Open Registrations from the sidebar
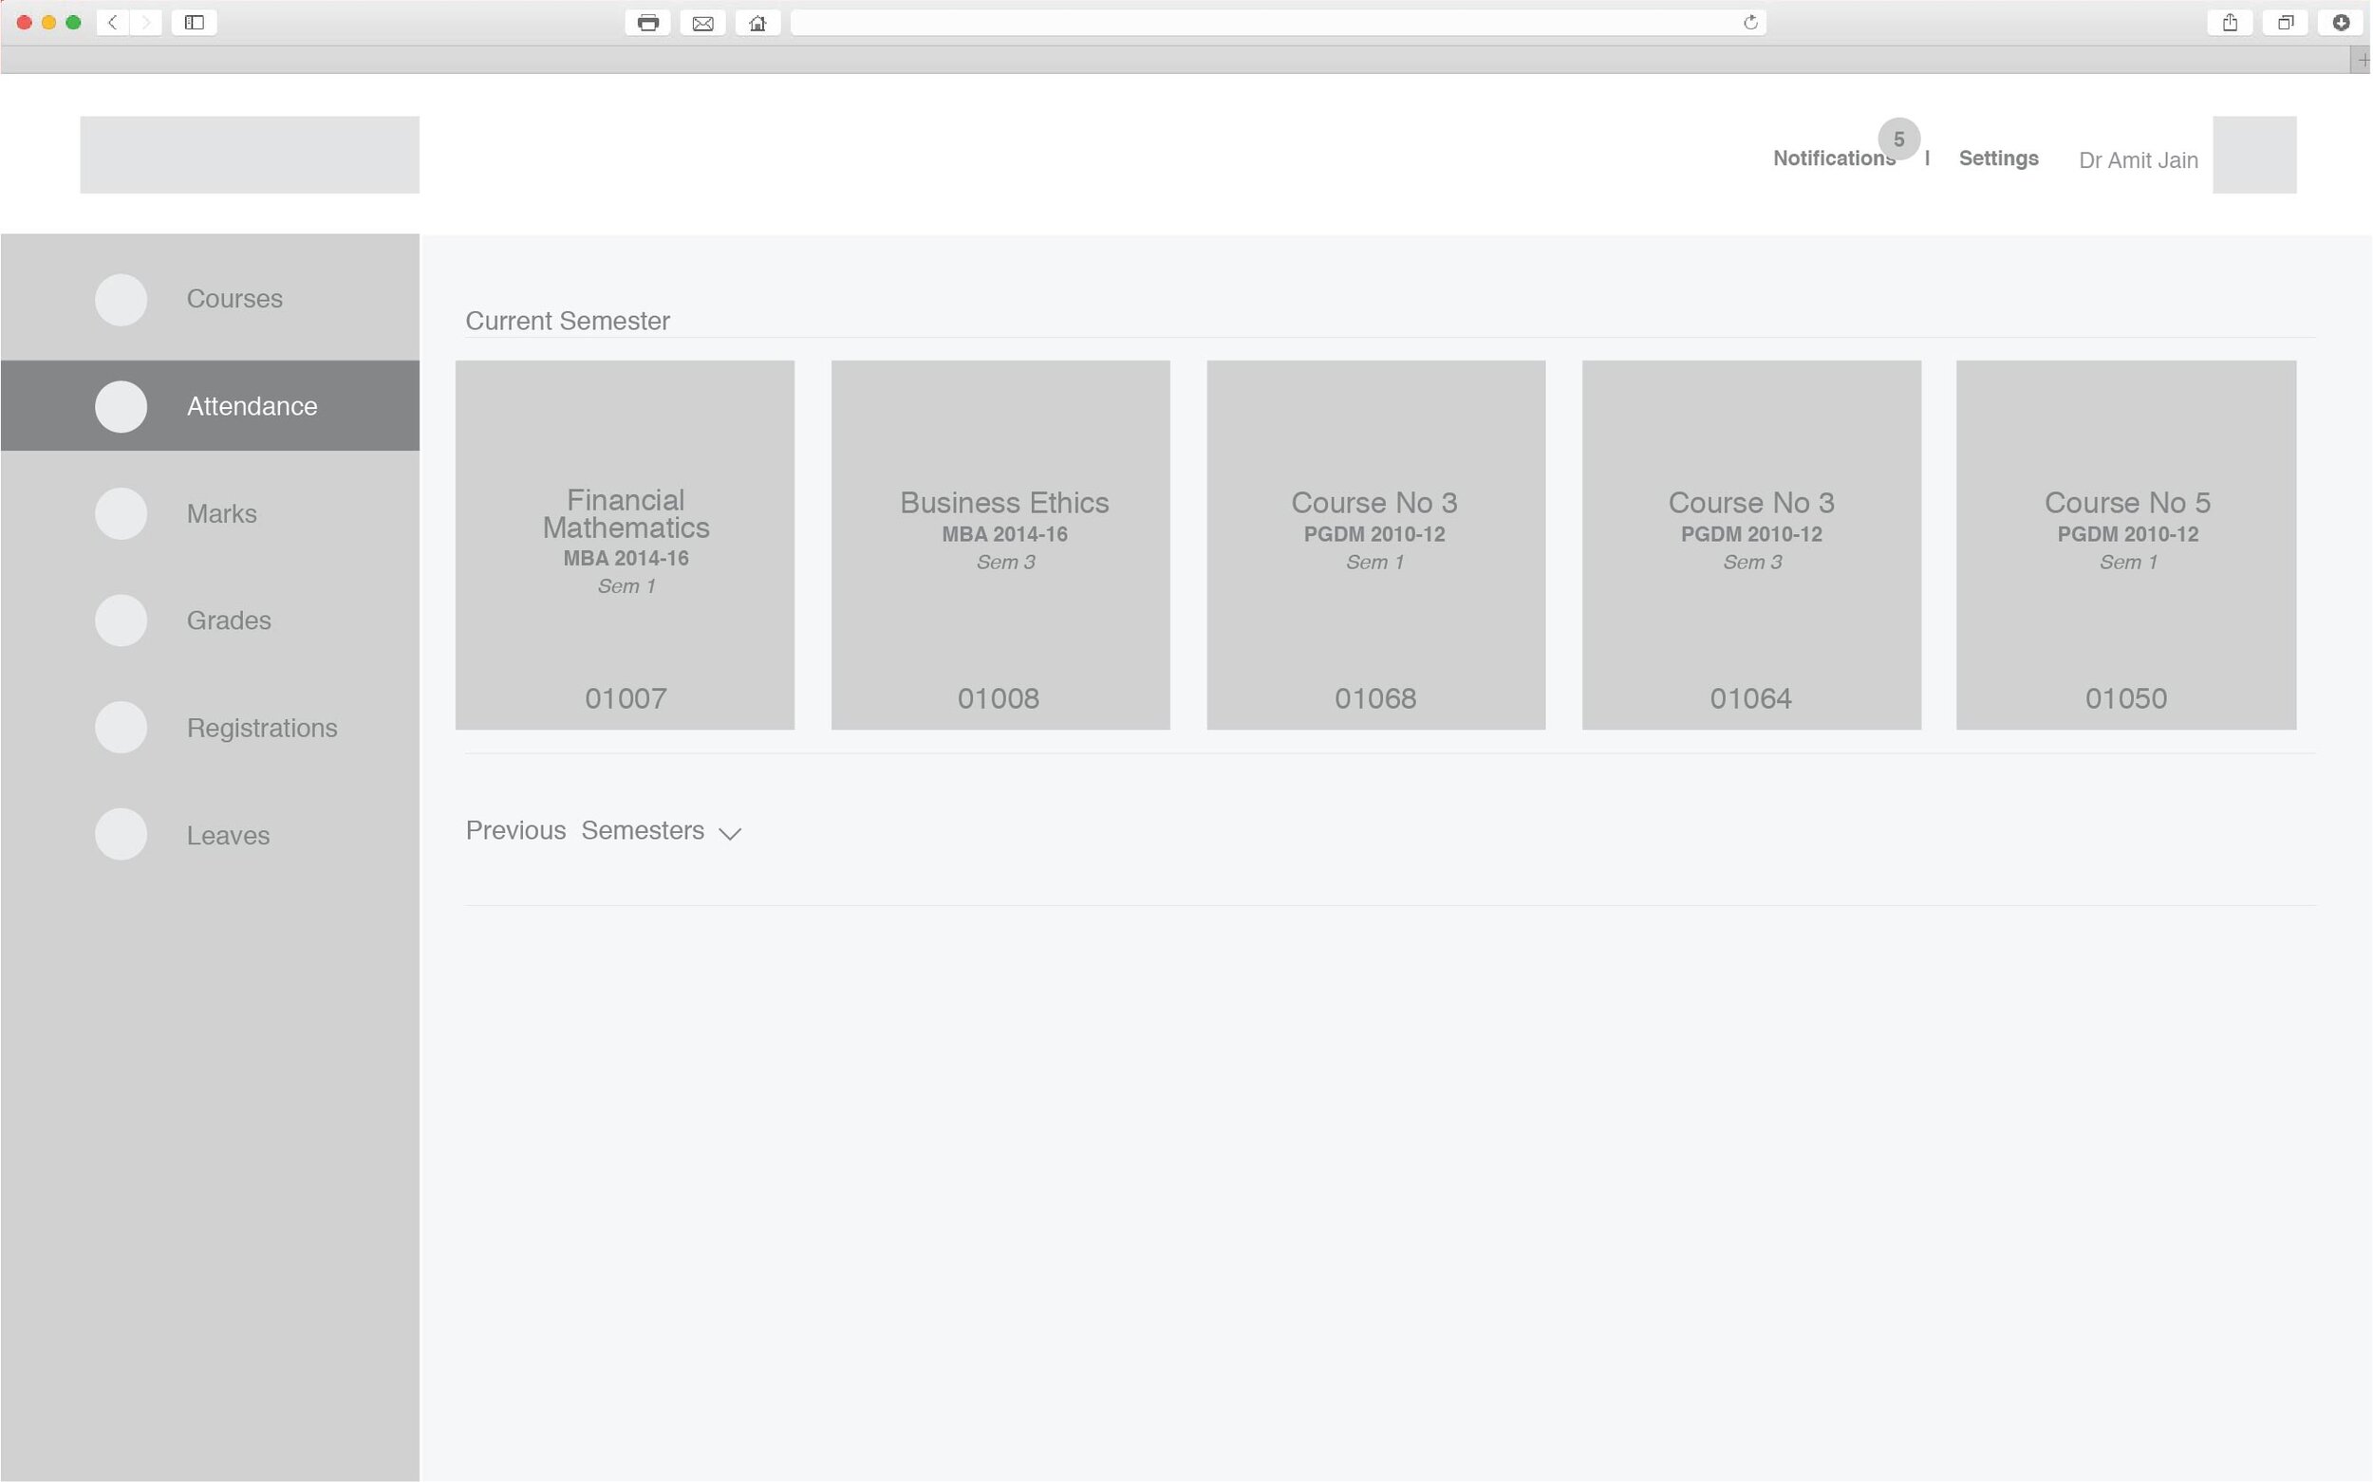 click(262, 729)
